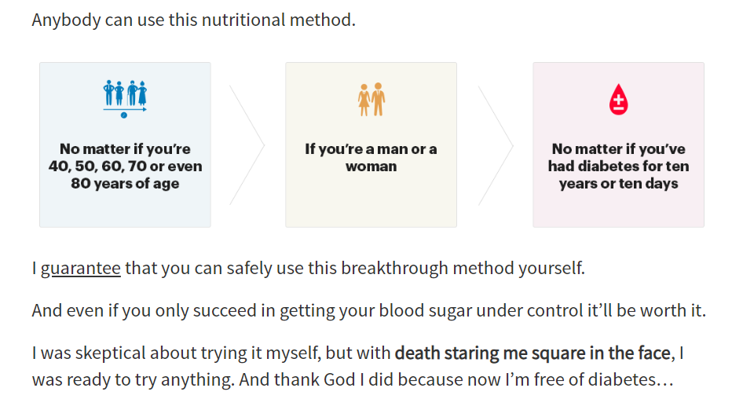
Task: Click the sentence about blood sugar under control
Action: click(x=368, y=311)
